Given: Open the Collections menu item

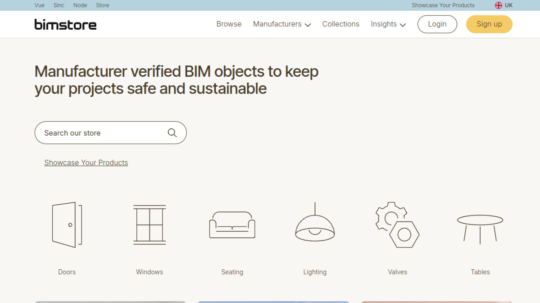Looking at the screenshot, I should point(341,24).
